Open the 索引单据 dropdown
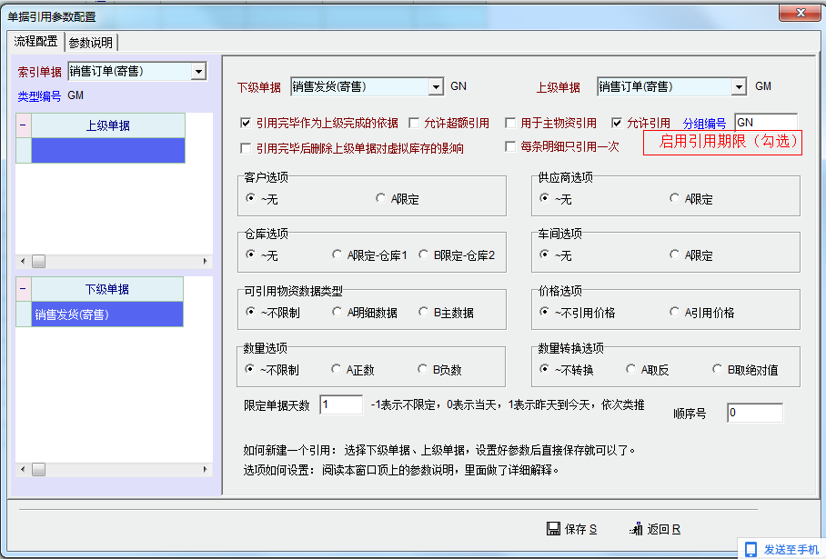 [x=198, y=72]
